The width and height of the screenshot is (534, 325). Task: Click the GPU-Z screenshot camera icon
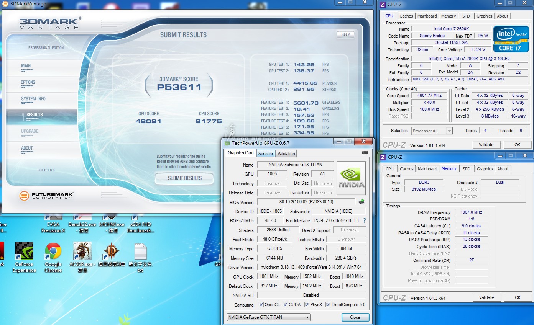[x=365, y=153]
